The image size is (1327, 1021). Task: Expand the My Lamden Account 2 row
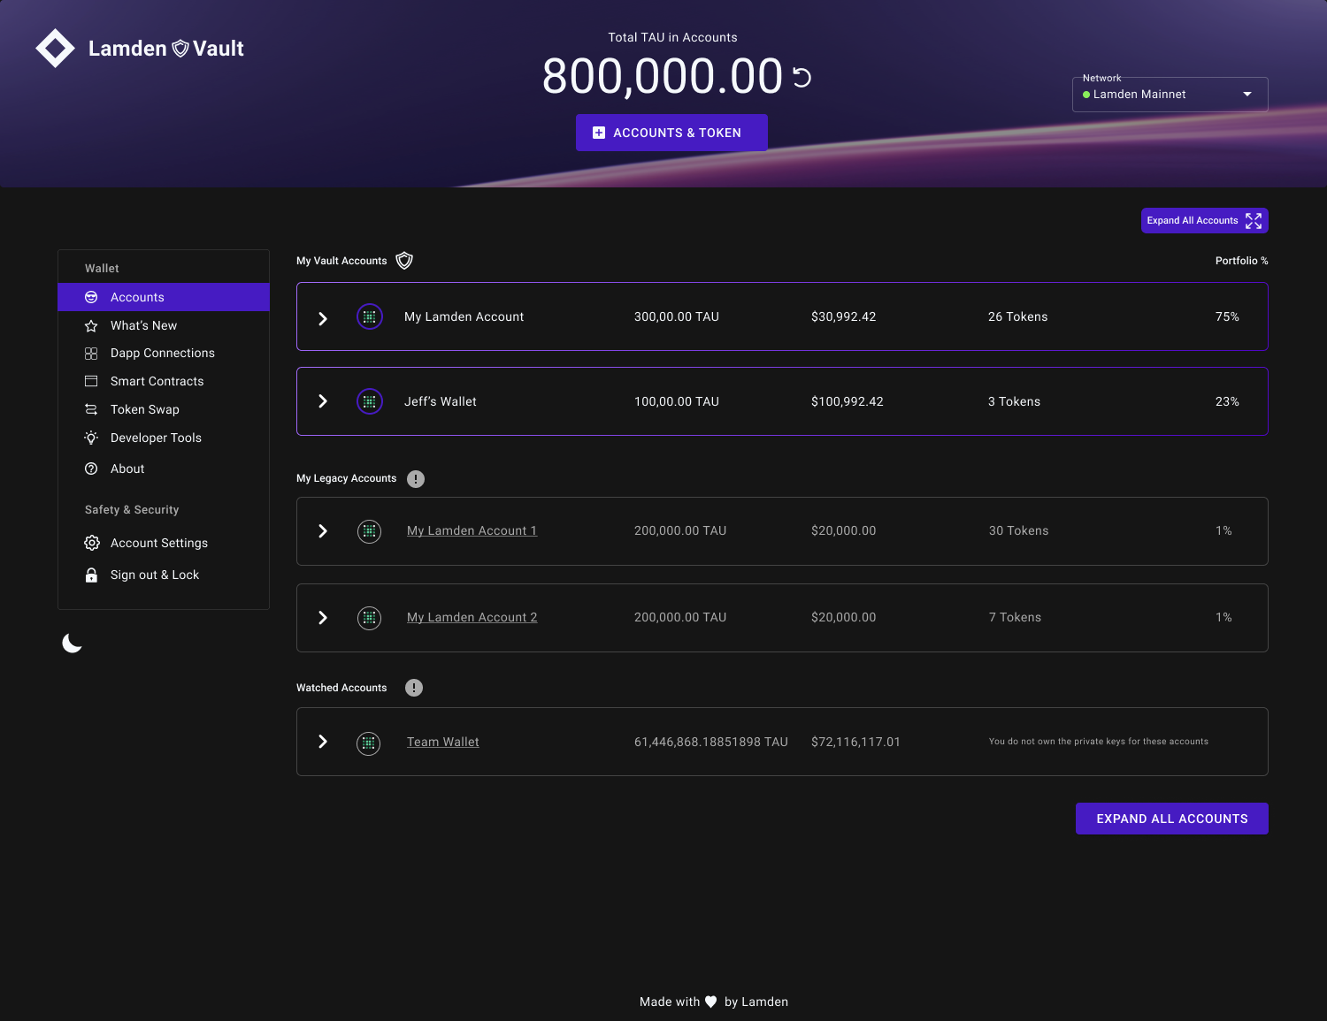323,618
